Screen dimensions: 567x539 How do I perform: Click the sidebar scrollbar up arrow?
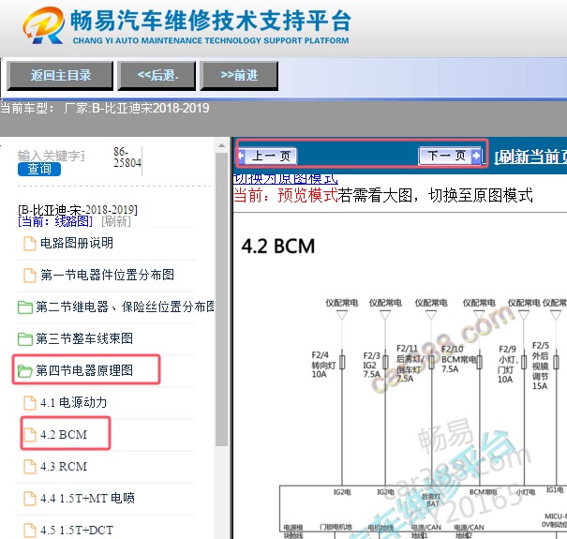click(x=221, y=145)
